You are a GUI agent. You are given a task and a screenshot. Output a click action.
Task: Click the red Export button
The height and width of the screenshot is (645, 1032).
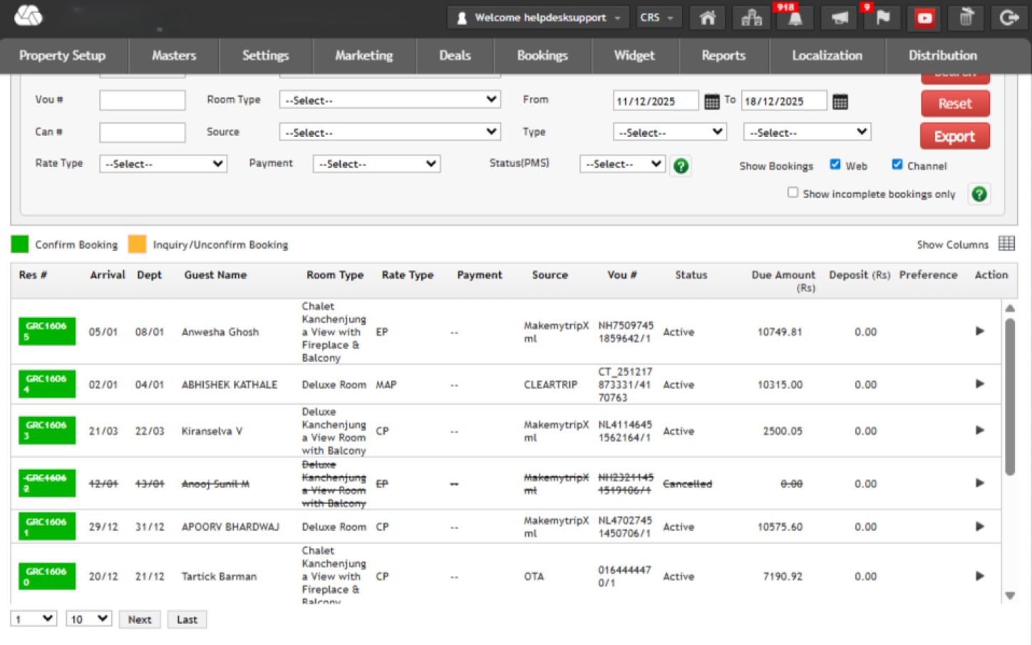click(954, 136)
